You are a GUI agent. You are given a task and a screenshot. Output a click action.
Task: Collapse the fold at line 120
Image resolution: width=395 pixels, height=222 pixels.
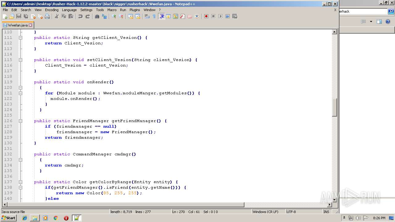click(x=20, y=88)
